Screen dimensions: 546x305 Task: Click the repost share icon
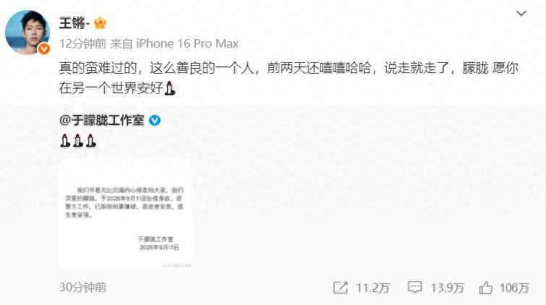340,288
